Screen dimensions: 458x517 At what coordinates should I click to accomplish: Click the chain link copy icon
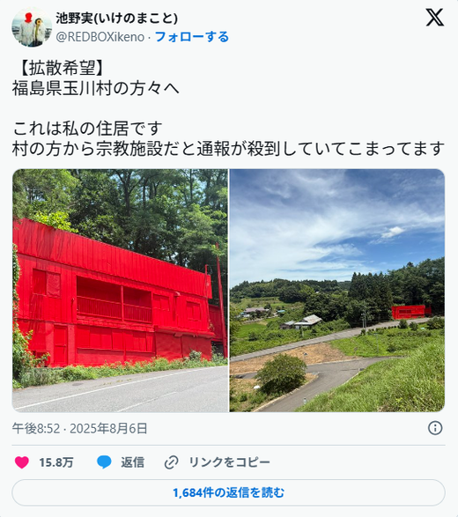pyautogui.click(x=172, y=462)
